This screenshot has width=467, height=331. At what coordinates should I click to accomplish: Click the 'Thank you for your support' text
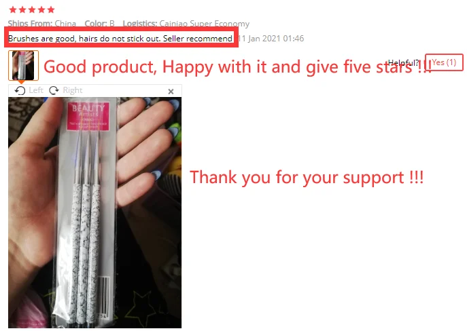(x=307, y=178)
